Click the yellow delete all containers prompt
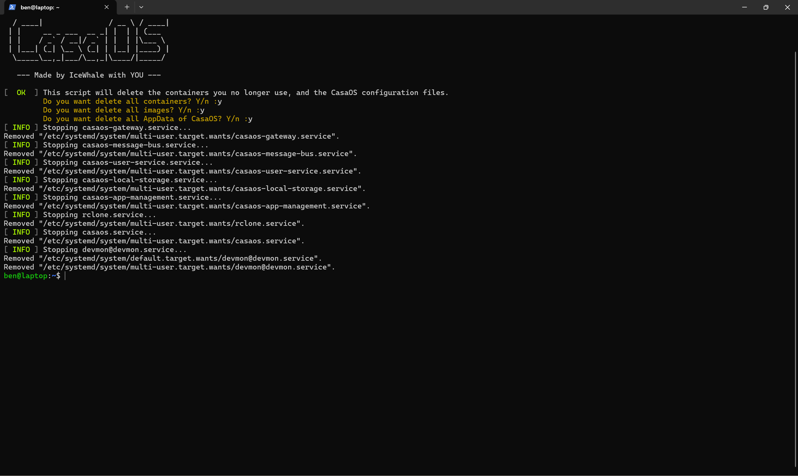 [x=132, y=101]
